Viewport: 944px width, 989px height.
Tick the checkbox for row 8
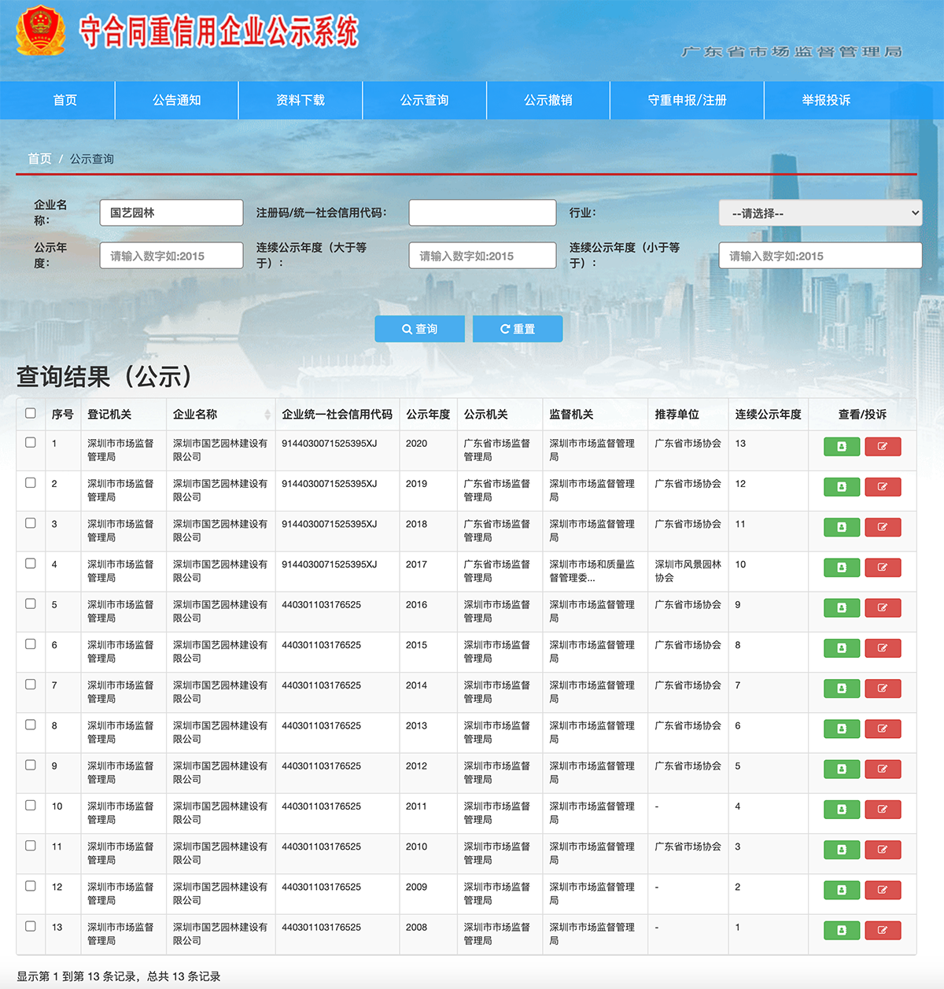tap(30, 725)
